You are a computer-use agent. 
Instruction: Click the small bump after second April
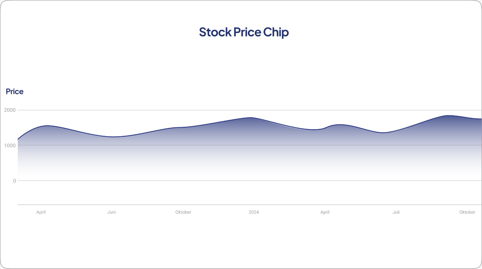point(340,124)
